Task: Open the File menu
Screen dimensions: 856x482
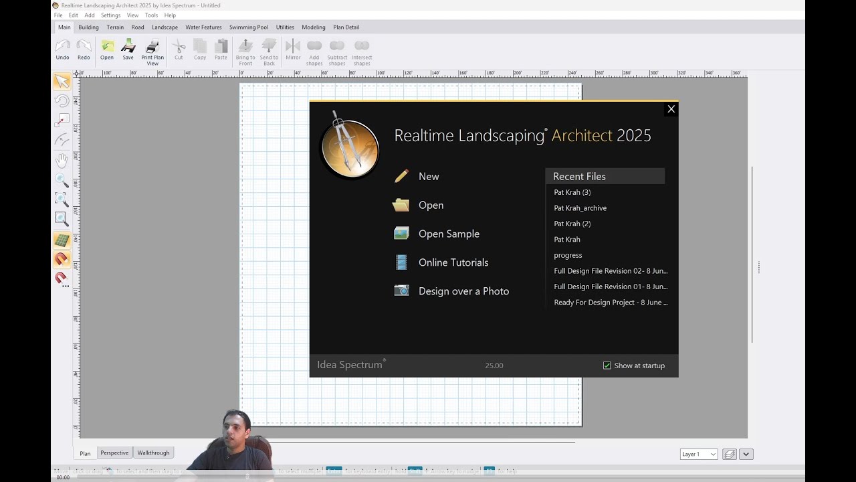Action: coord(58,15)
